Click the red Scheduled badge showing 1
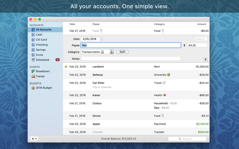239x149 pixels. point(57,60)
